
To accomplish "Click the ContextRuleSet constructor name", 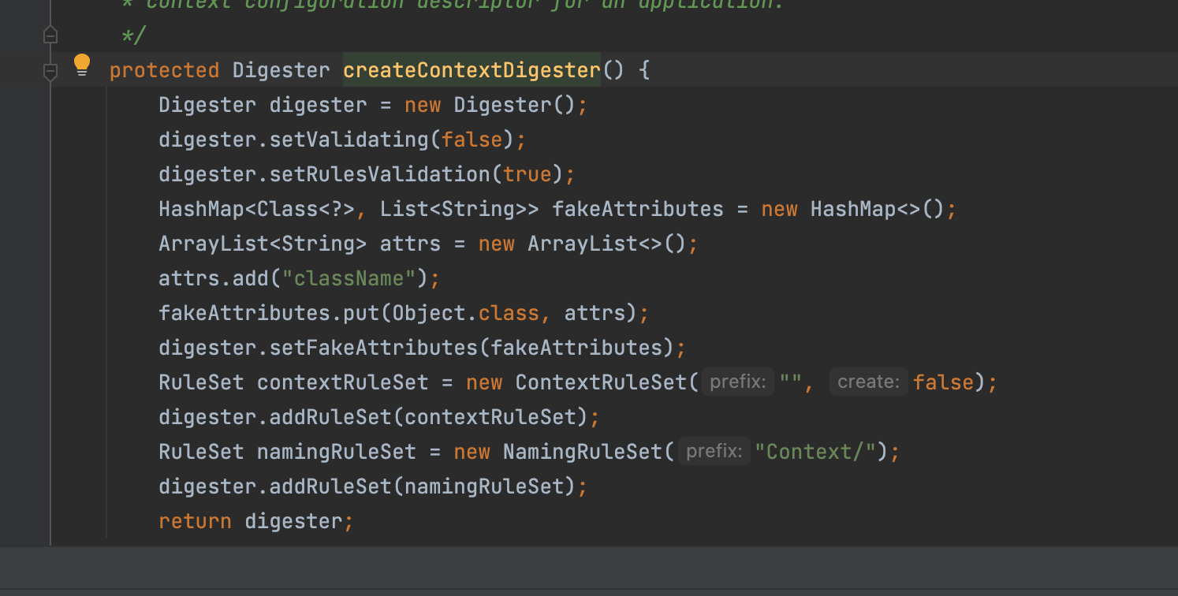I will [602, 382].
